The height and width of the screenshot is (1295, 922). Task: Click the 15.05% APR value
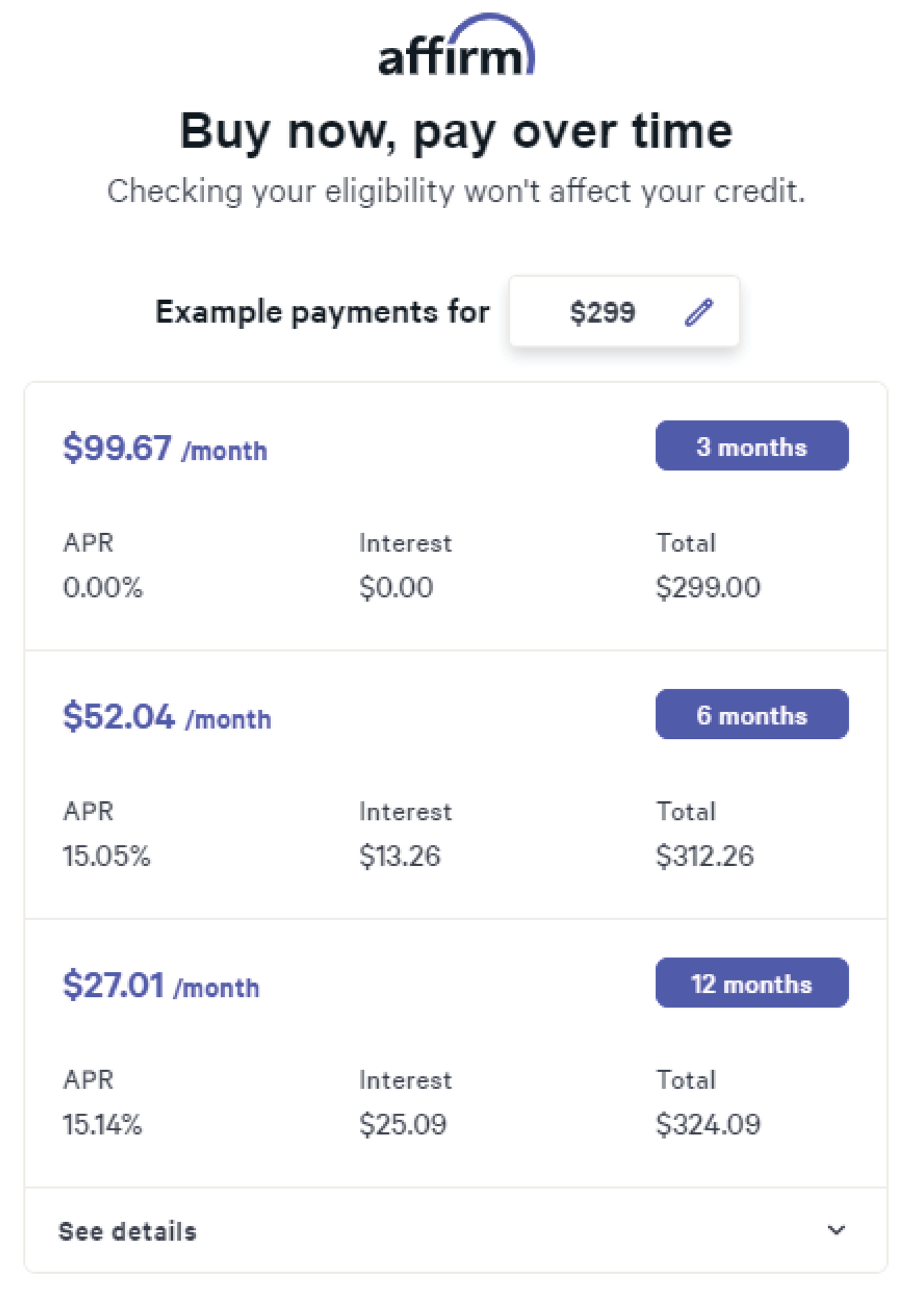107,856
